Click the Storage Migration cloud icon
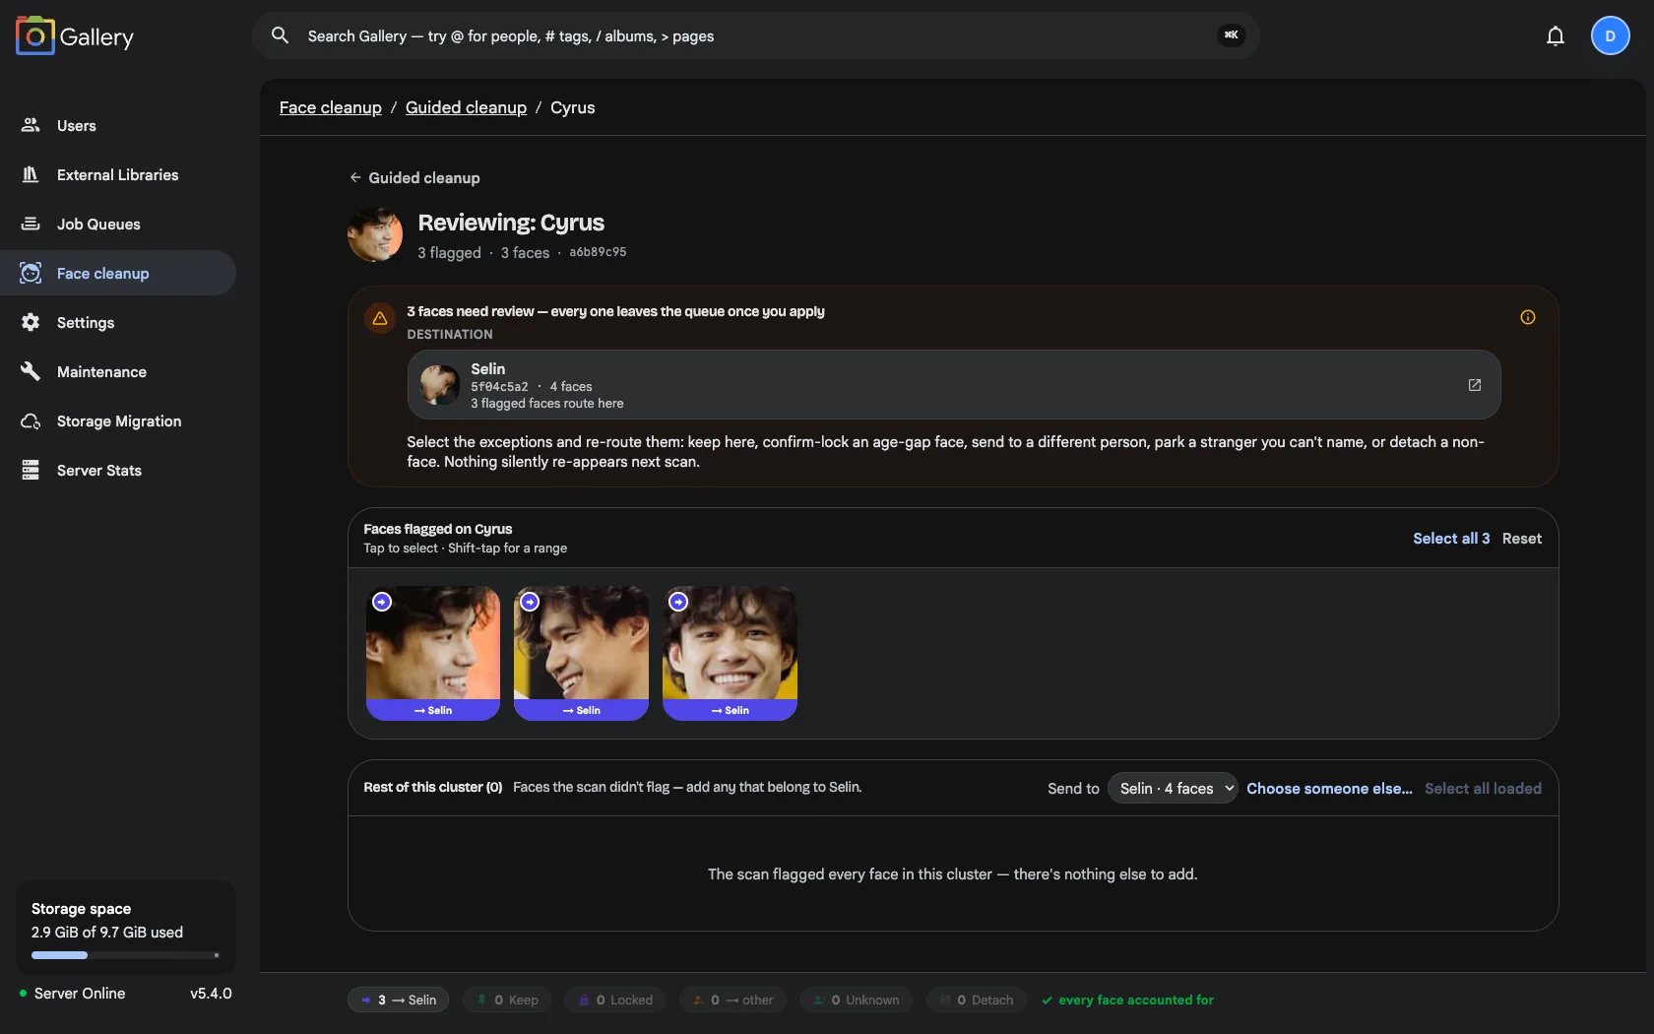This screenshot has height=1034, width=1654. [31, 420]
